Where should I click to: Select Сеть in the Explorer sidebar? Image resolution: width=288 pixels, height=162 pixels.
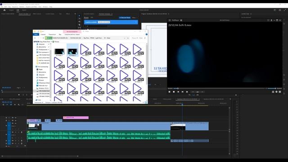[38, 100]
